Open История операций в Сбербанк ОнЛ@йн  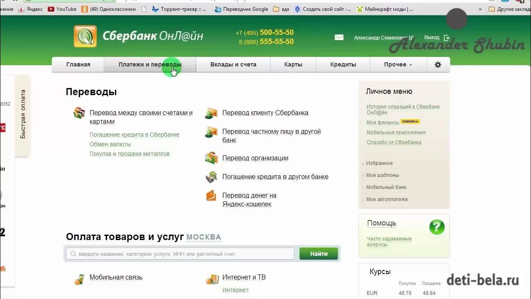tap(403, 110)
